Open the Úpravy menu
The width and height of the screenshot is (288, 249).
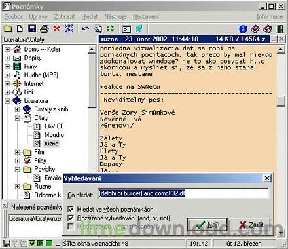coord(39,16)
